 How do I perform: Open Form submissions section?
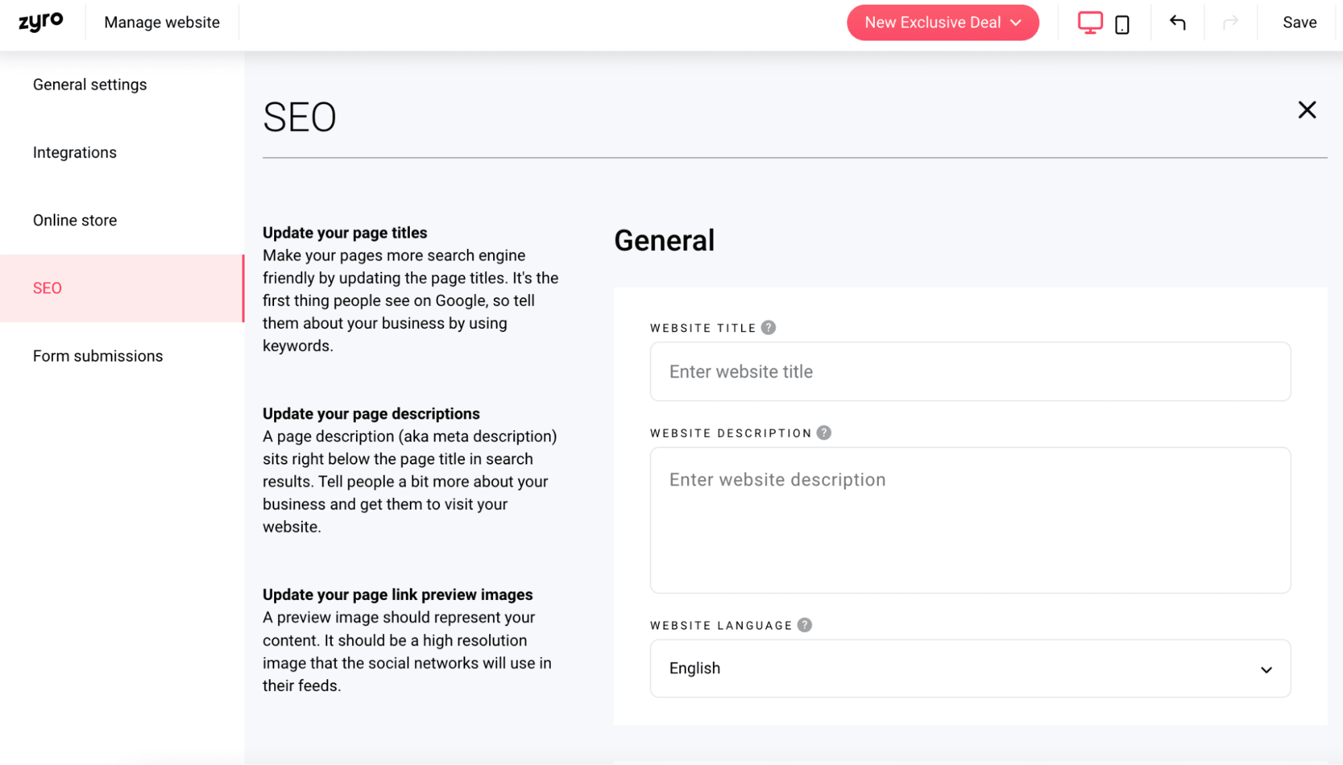coord(98,356)
